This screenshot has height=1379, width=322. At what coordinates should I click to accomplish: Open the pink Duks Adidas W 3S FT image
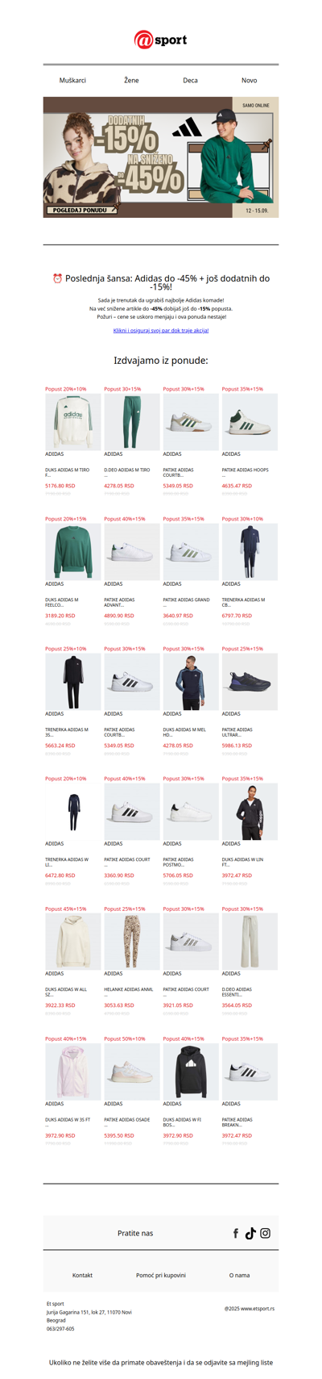tap(72, 1072)
